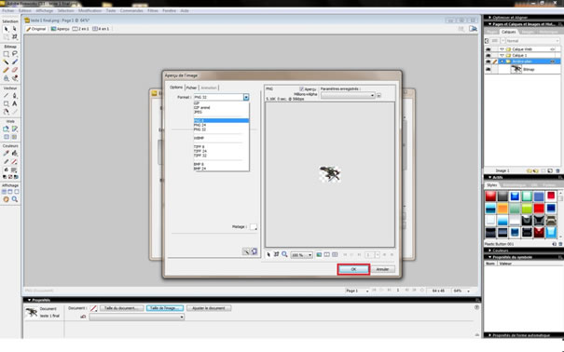Select the Pencil tool
This screenshot has width=564, height=352.
pos(7,71)
